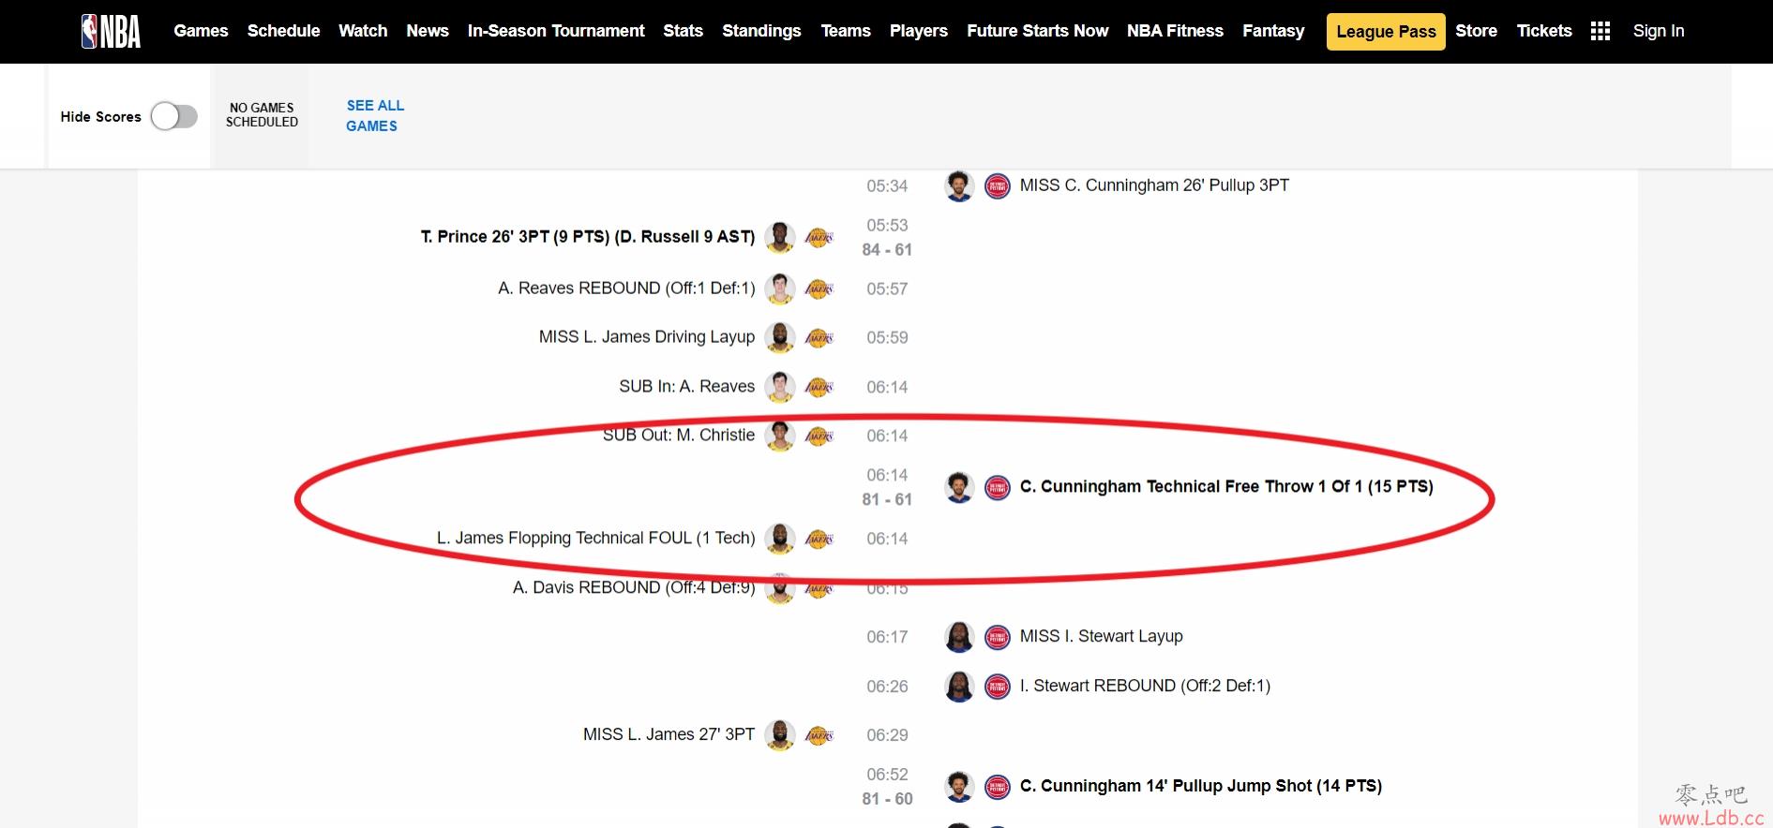Click L. James headshot on MISS 27' 3PT
Image resolution: width=1773 pixels, height=828 pixels.
780,735
